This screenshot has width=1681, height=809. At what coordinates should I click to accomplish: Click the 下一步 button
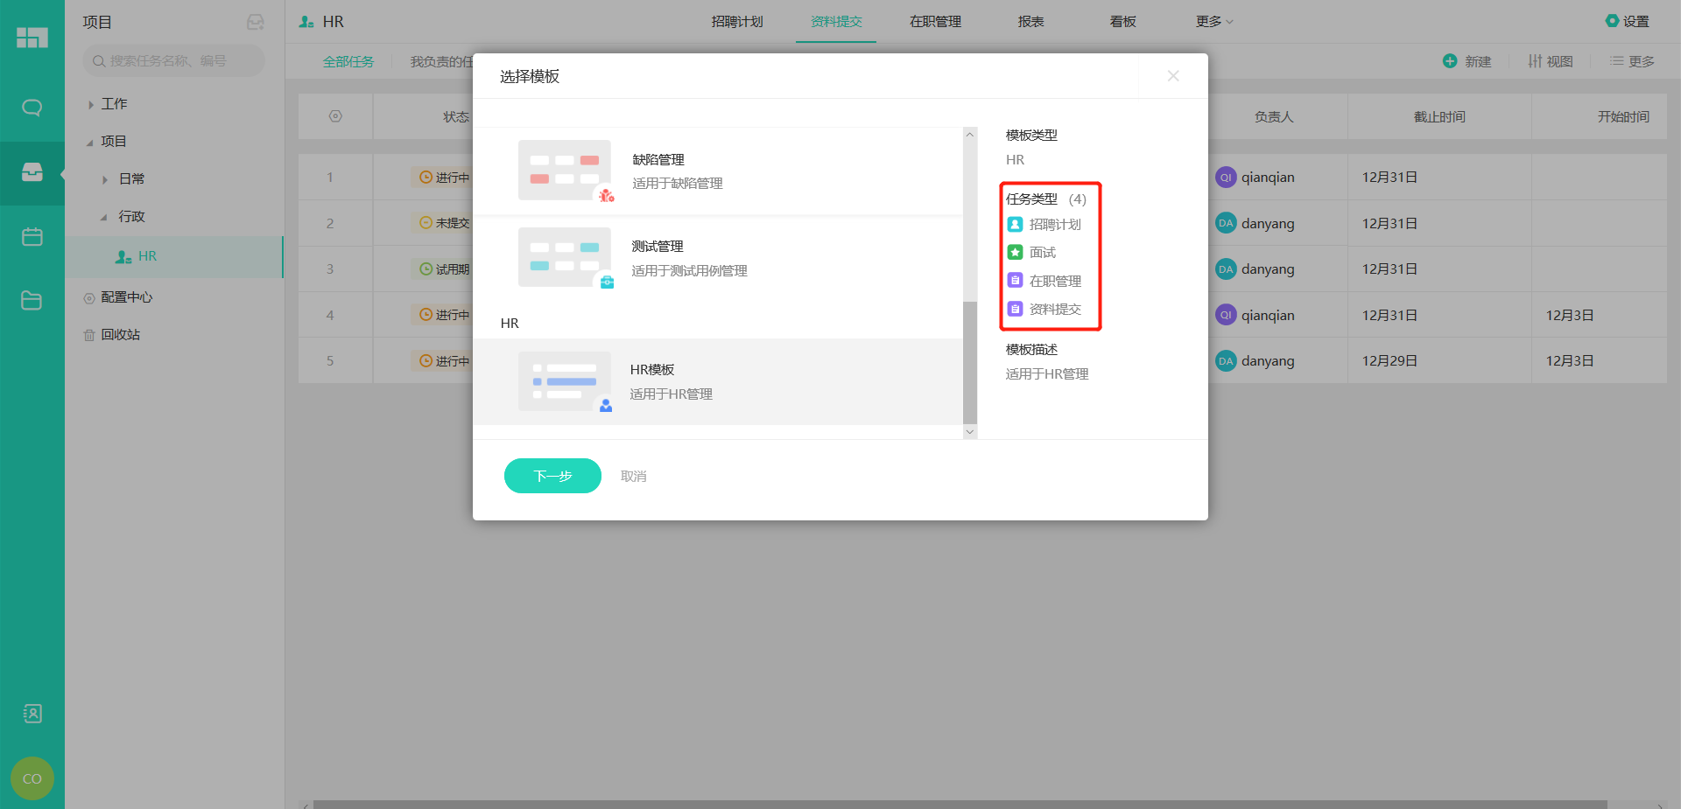pyautogui.click(x=552, y=476)
